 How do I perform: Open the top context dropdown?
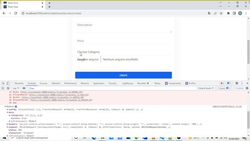(16, 88)
